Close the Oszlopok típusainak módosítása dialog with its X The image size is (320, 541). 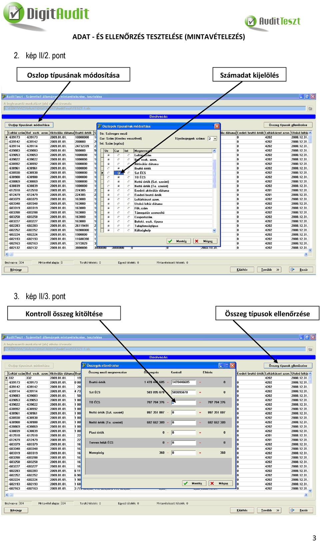pos(217,126)
